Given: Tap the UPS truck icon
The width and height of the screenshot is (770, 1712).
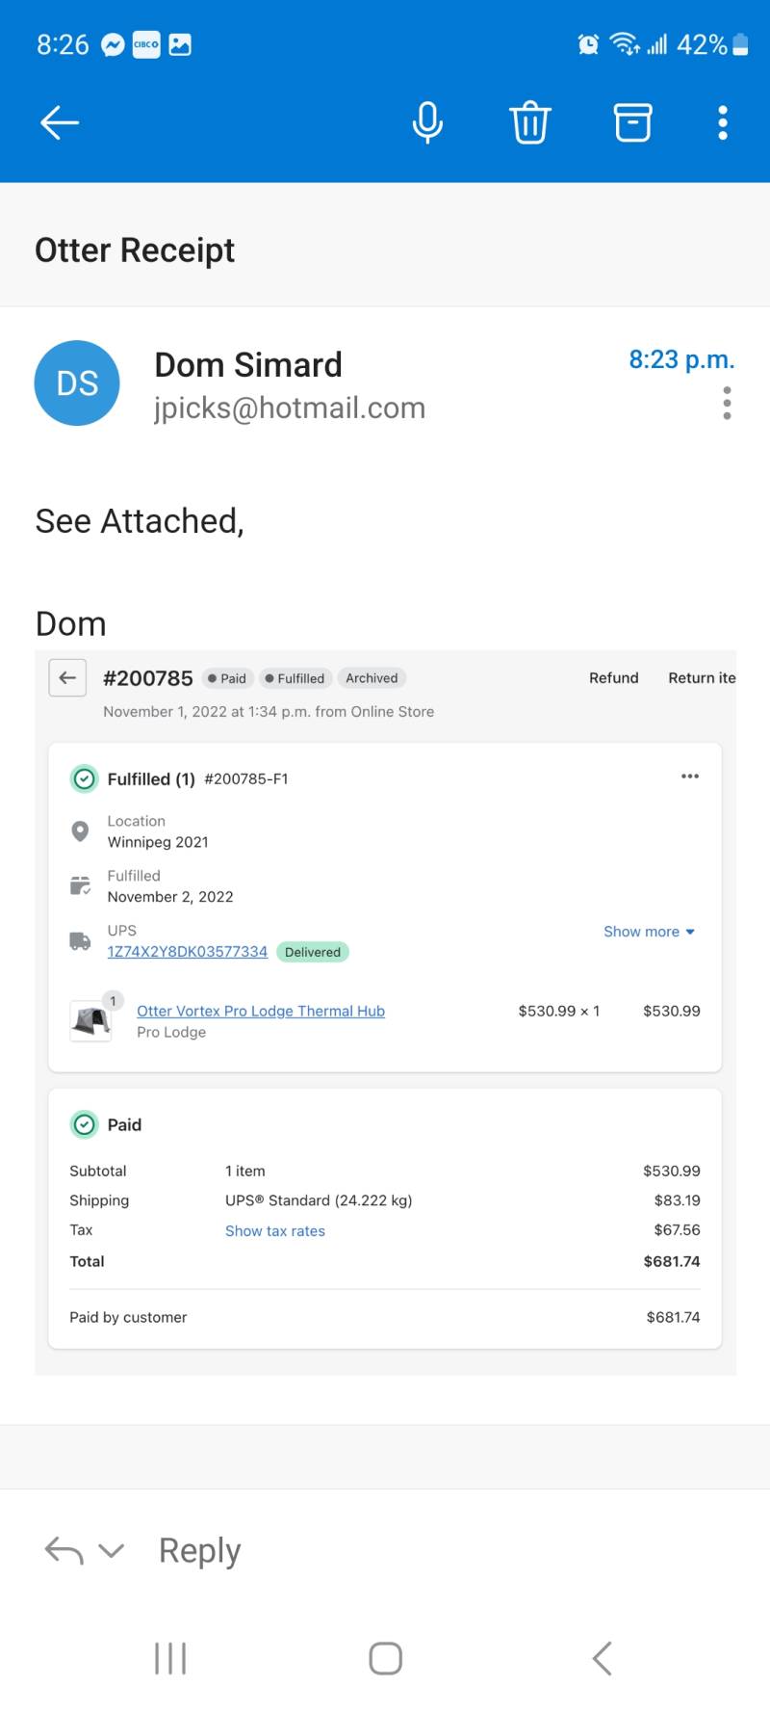Looking at the screenshot, I should pyautogui.click(x=81, y=940).
